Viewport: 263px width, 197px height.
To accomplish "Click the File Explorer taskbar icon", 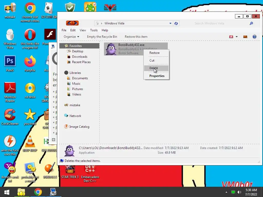I will coord(21,192).
